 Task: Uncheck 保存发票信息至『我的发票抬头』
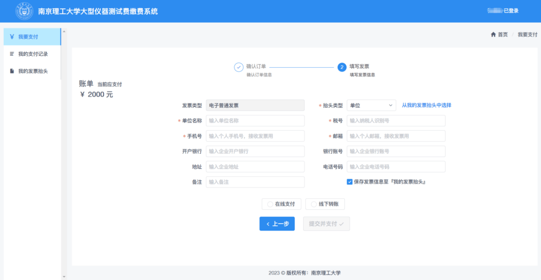tap(350, 182)
